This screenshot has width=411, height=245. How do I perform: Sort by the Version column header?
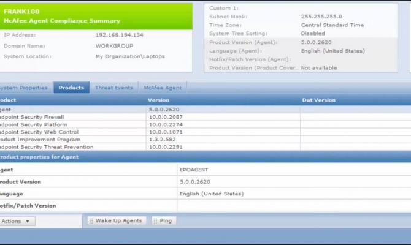159,100
